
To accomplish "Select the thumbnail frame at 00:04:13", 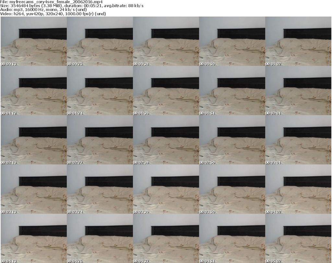I will [x=34, y=238].
